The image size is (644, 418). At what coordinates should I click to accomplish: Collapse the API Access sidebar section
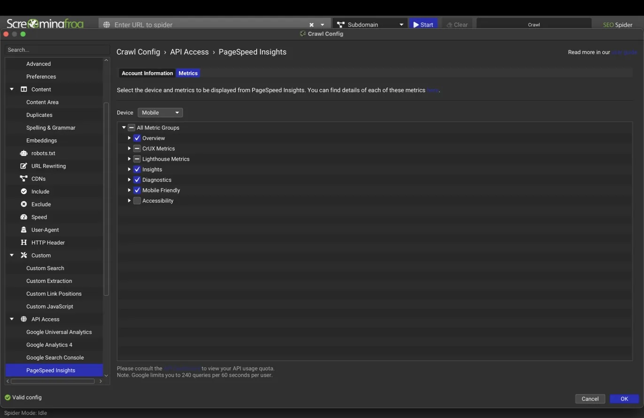(12, 319)
